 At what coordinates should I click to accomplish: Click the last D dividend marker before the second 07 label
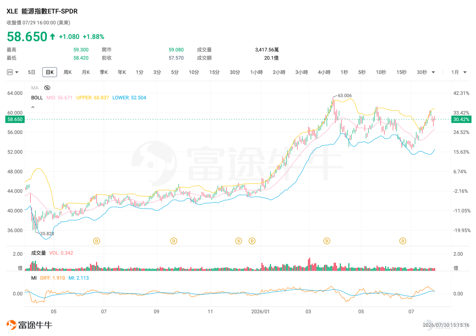(403, 241)
